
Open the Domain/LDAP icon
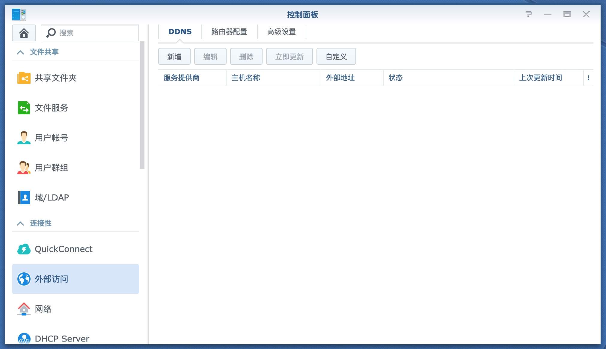click(x=24, y=198)
